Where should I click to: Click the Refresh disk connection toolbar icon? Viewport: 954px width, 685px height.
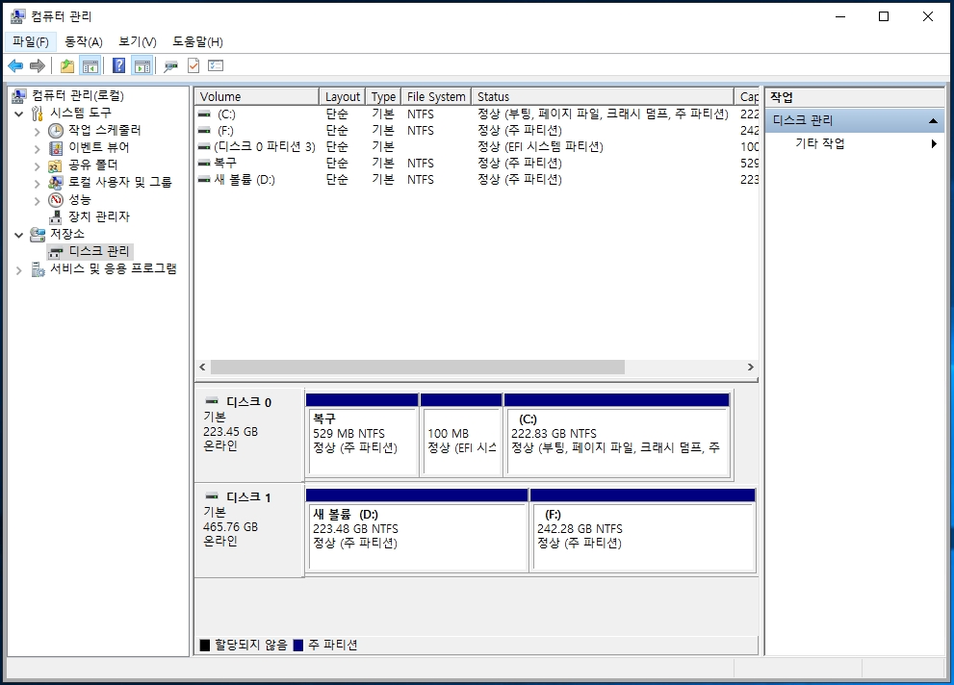pos(171,65)
